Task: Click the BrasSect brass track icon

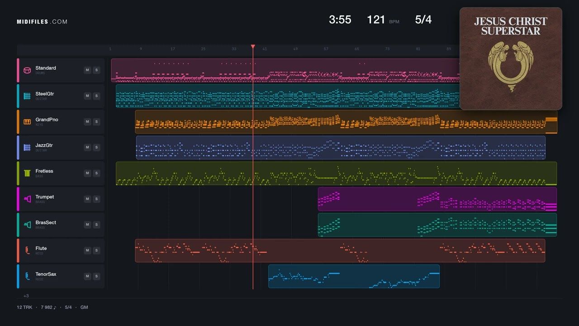Action: pyautogui.click(x=27, y=225)
